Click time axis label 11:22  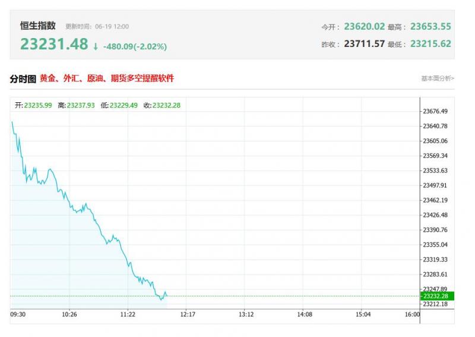click(x=128, y=314)
